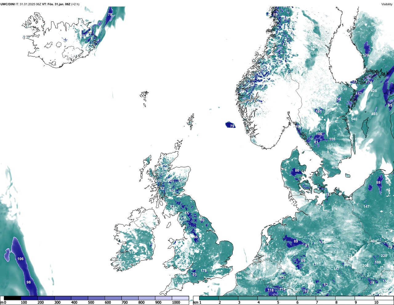Click the '470' value in southern Sweden
Viewport: 394px width, 305px height.
335,167
